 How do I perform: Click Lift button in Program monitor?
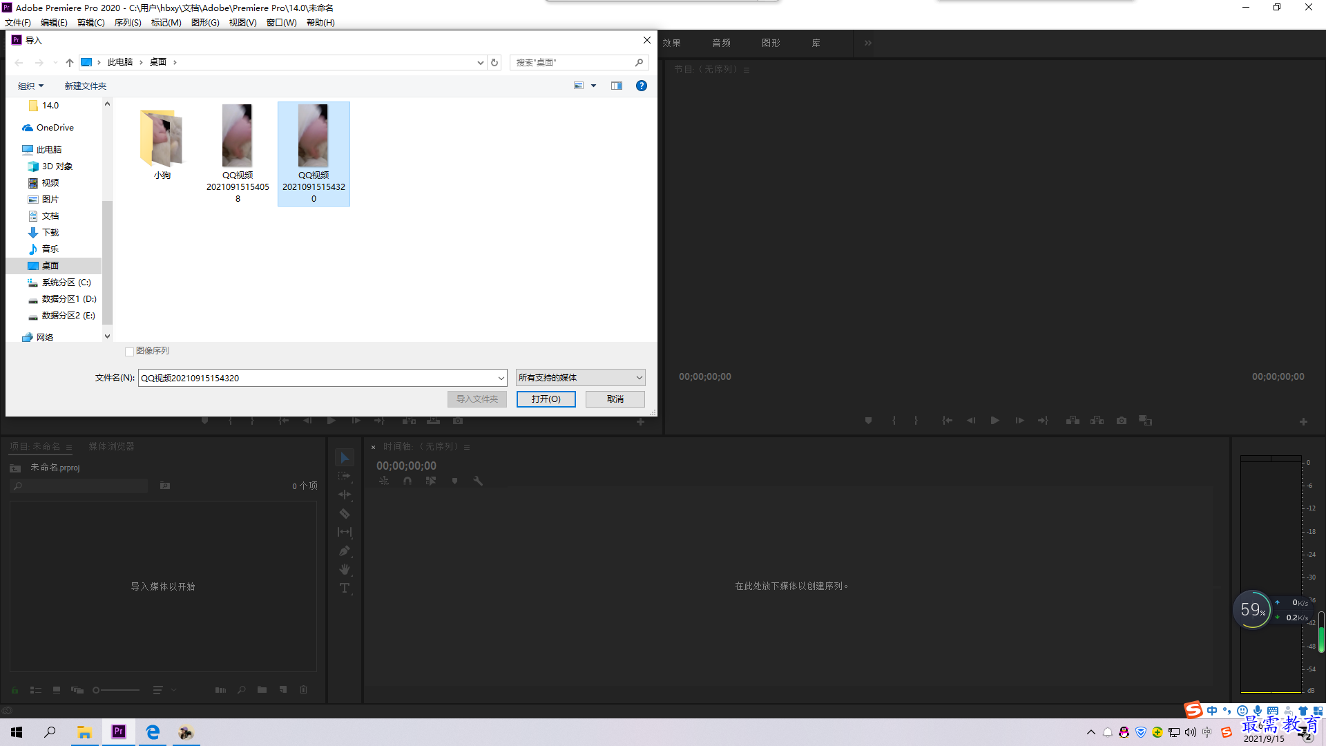point(1073,421)
